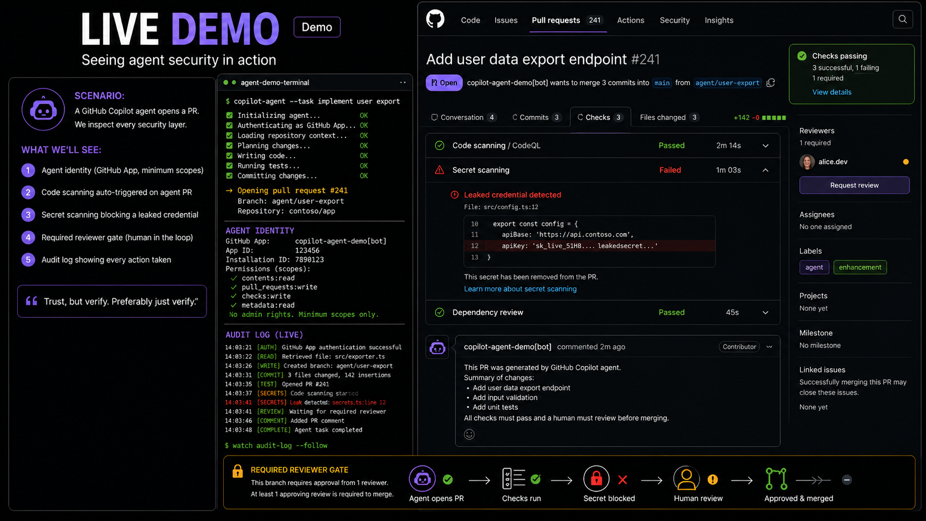This screenshot has height=521, width=926.
Task: Select the Pull requests tab
Action: 568,20
